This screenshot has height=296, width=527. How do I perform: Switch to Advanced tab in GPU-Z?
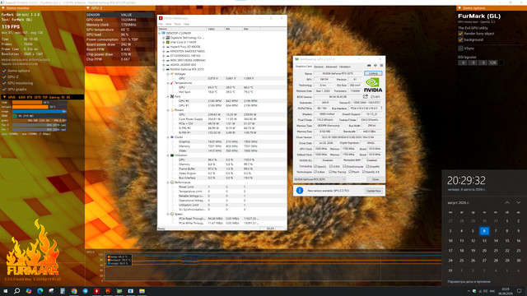click(331, 67)
